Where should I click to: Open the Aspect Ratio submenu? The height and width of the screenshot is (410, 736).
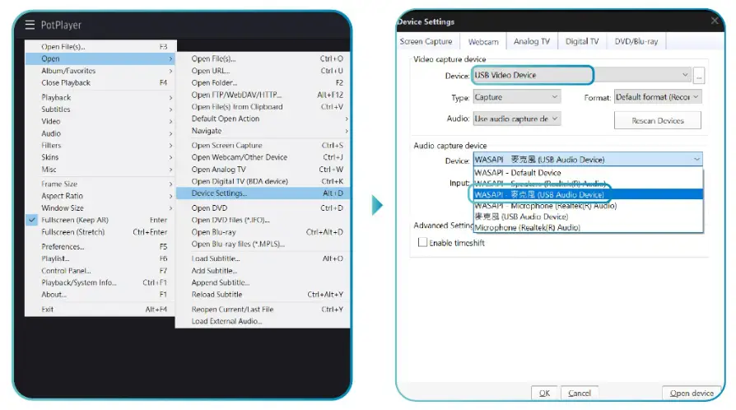tap(100, 196)
